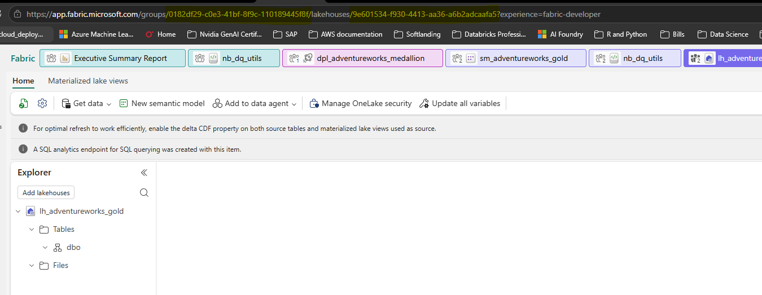Select the lh_adventureworks_gold lakehouse in Explorer
The image size is (762, 295).
(81, 212)
